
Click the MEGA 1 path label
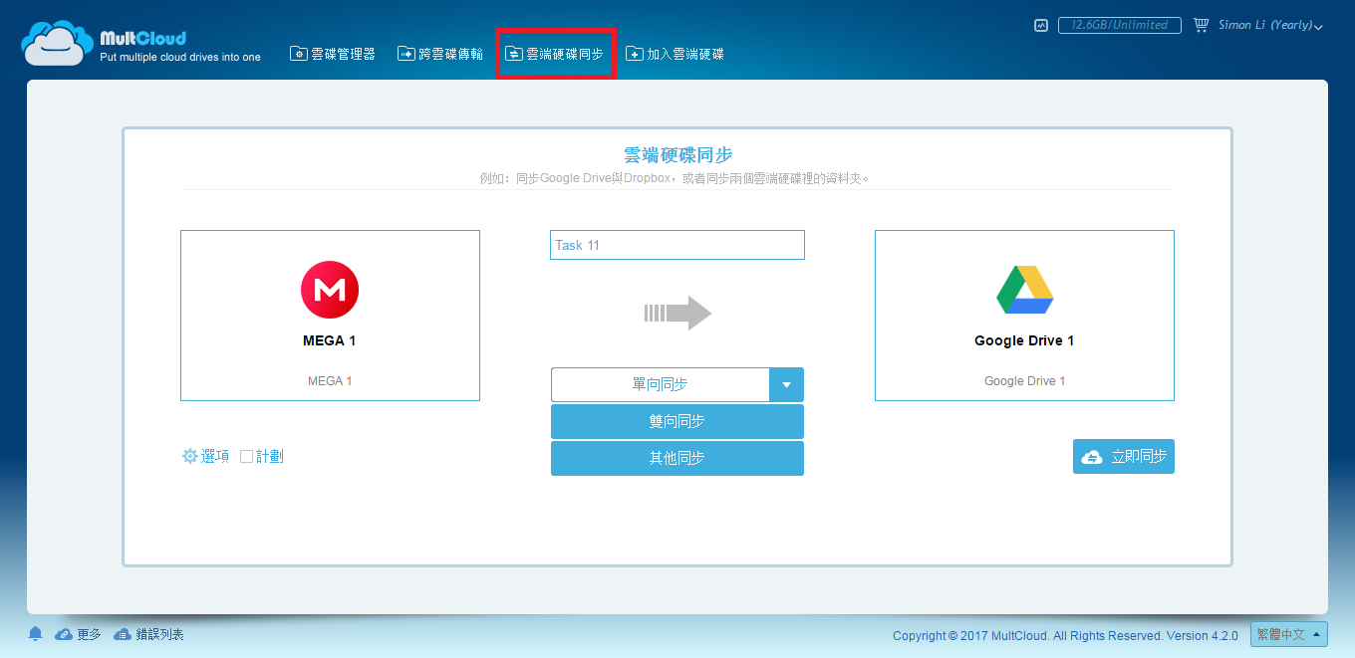[x=330, y=381]
